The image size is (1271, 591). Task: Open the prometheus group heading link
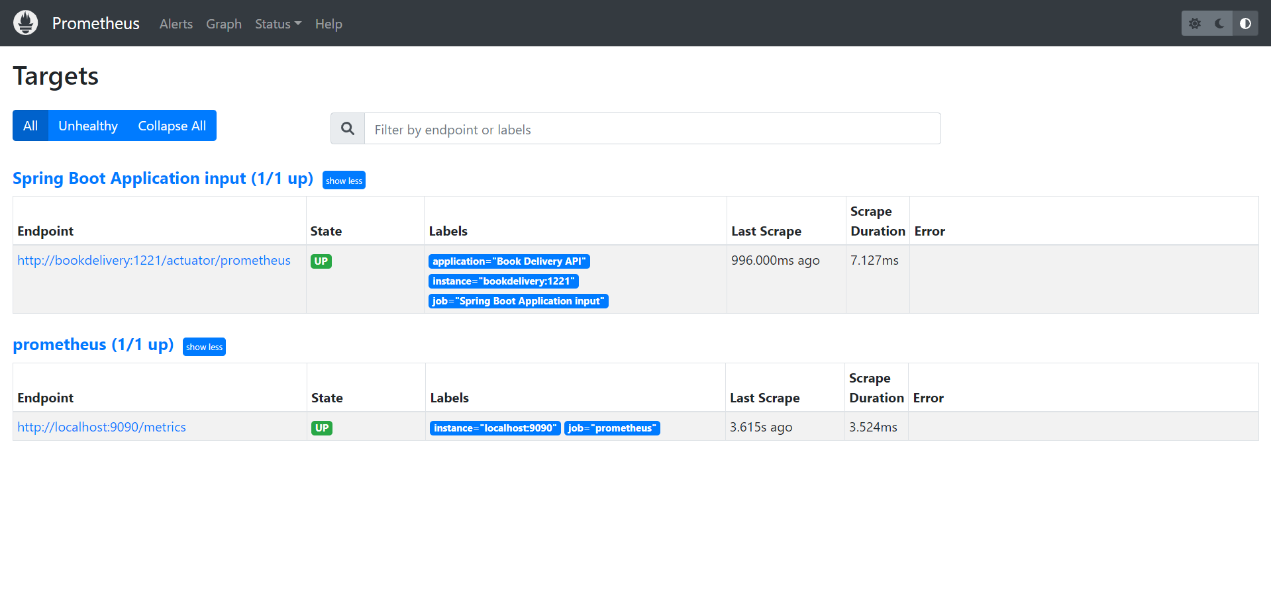(x=93, y=345)
